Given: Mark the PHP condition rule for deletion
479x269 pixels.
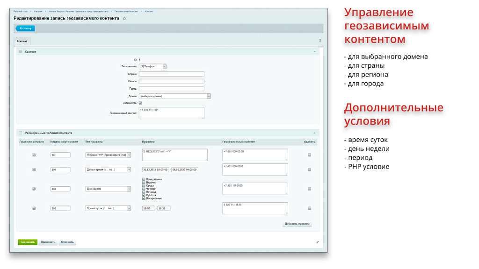Looking at the screenshot, I should [x=309, y=155].
